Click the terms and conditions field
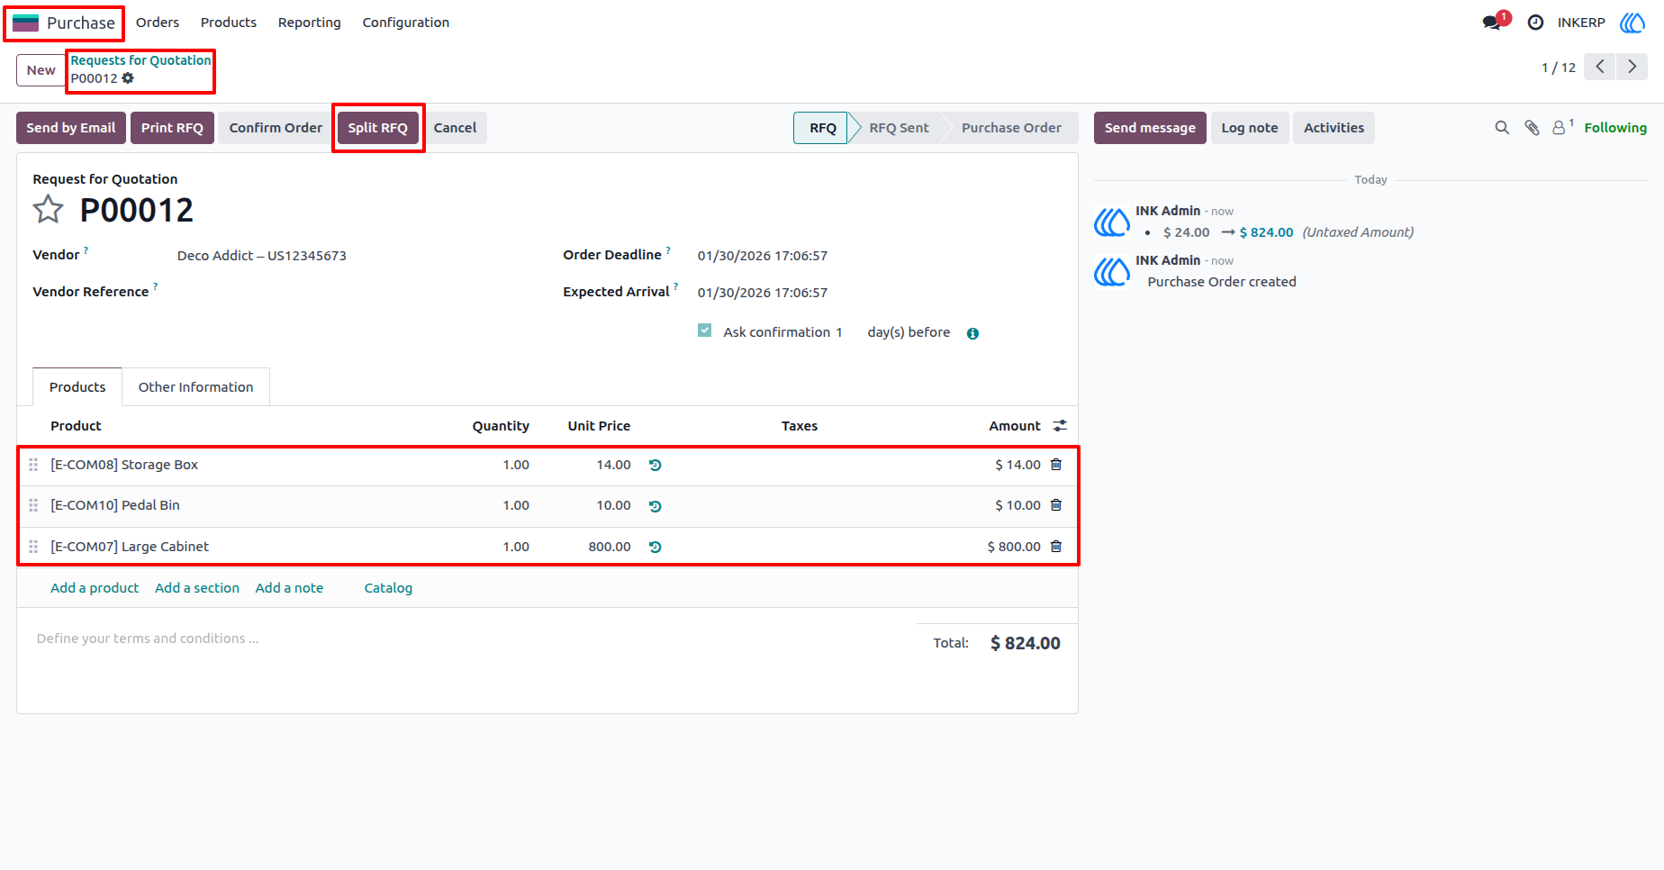The image size is (1664, 870). pos(468,639)
